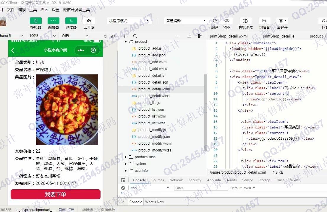
Task: Open the WiFi network dropdown
Action: coord(75,36)
